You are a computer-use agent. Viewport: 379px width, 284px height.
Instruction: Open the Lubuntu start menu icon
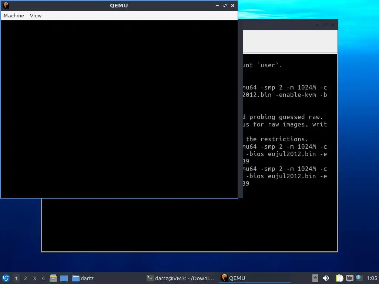(x=6, y=278)
